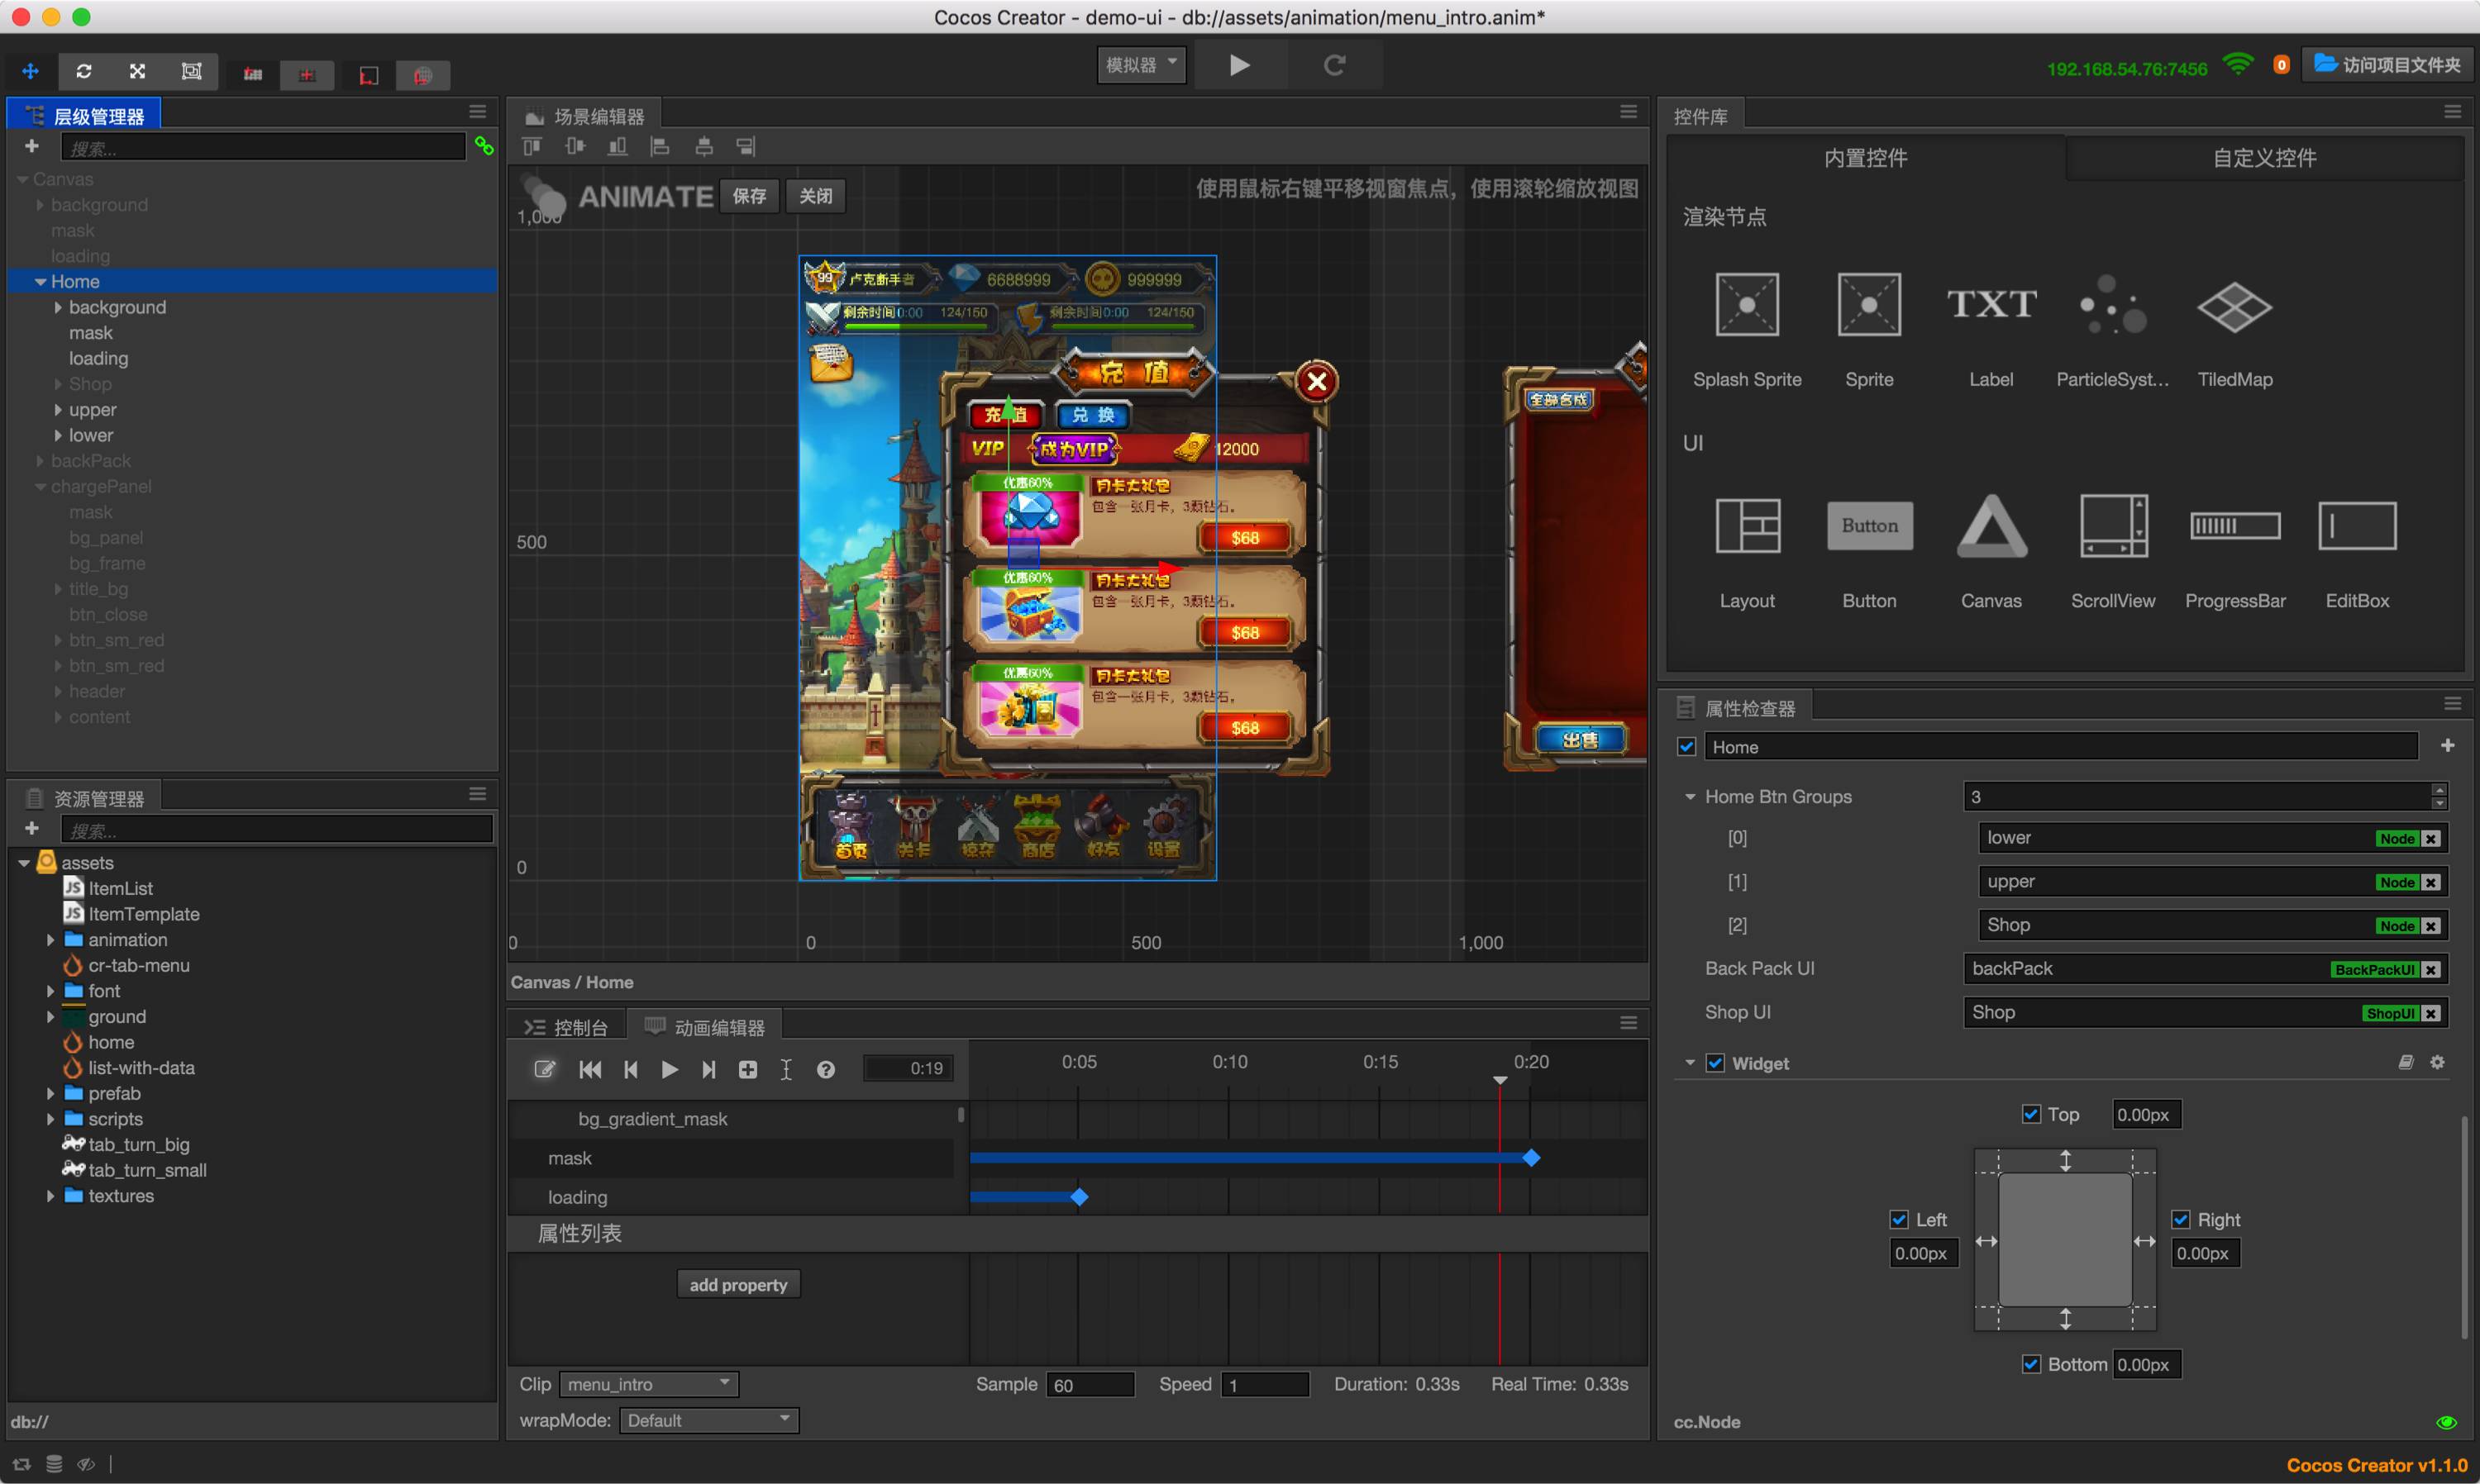Viewport: 2480px width, 1484px height.
Task: Select the move transform tool
Action: click(30, 72)
